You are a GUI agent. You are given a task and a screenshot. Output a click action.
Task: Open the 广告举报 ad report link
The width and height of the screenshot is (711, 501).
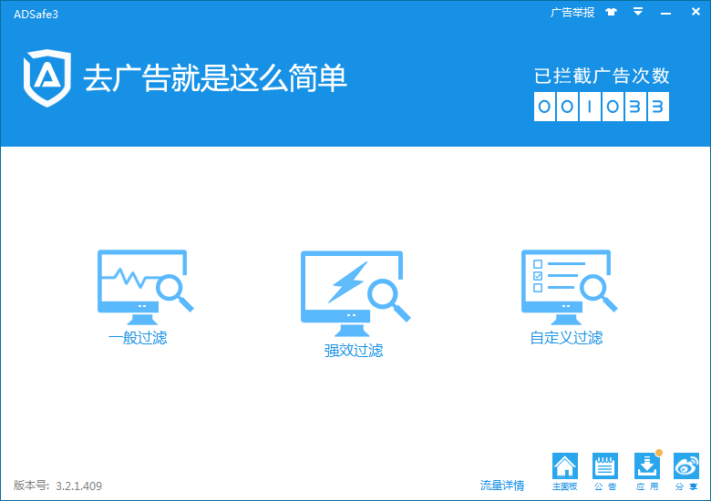click(572, 12)
